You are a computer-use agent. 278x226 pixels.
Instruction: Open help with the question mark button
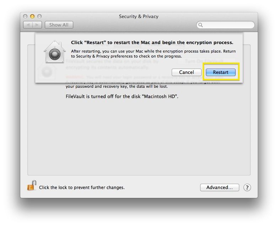pyautogui.click(x=247, y=188)
